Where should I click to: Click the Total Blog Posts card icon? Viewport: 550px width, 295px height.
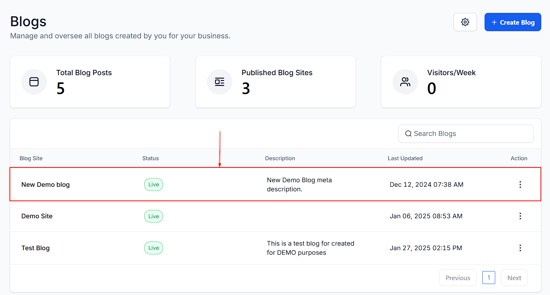pyautogui.click(x=34, y=82)
